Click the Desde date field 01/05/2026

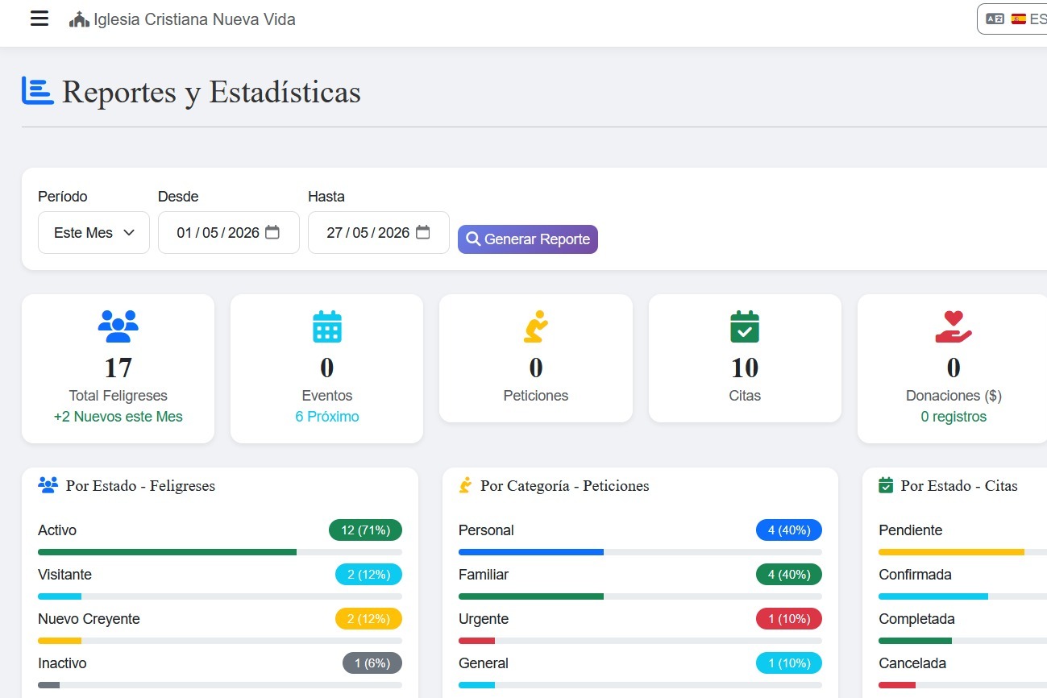(229, 233)
